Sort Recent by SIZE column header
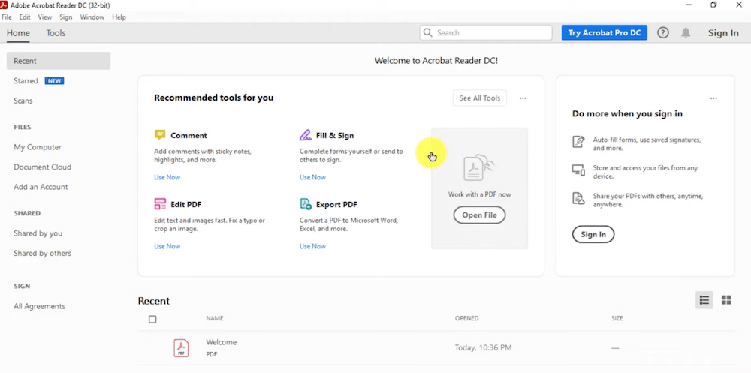This screenshot has height=373, width=751. click(617, 318)
